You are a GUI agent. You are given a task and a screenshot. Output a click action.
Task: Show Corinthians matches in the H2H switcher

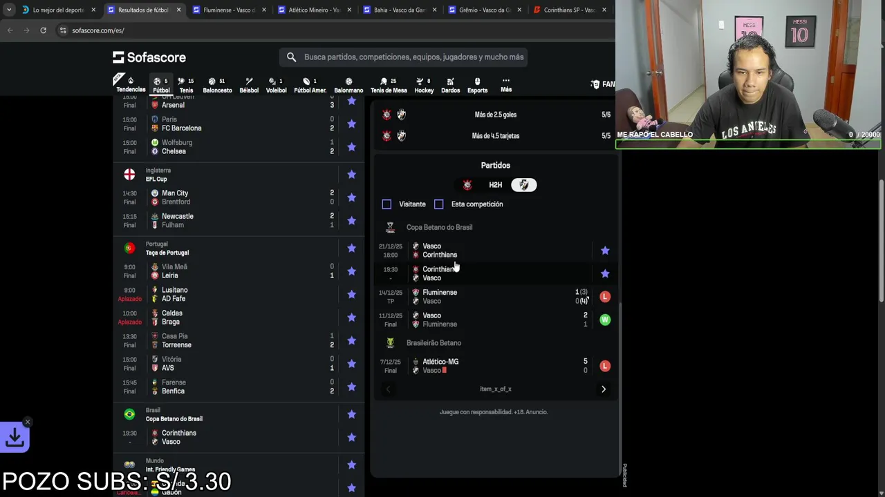tap(467, 185)
